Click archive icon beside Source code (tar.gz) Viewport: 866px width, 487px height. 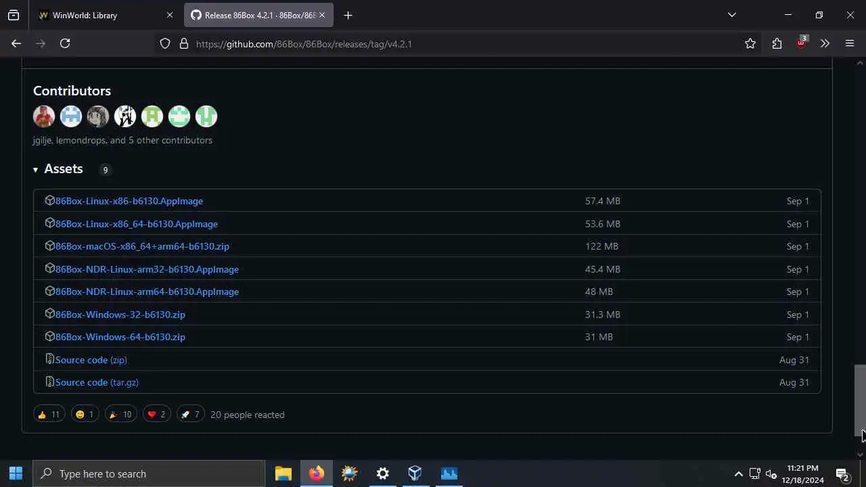tap(49, 381)
